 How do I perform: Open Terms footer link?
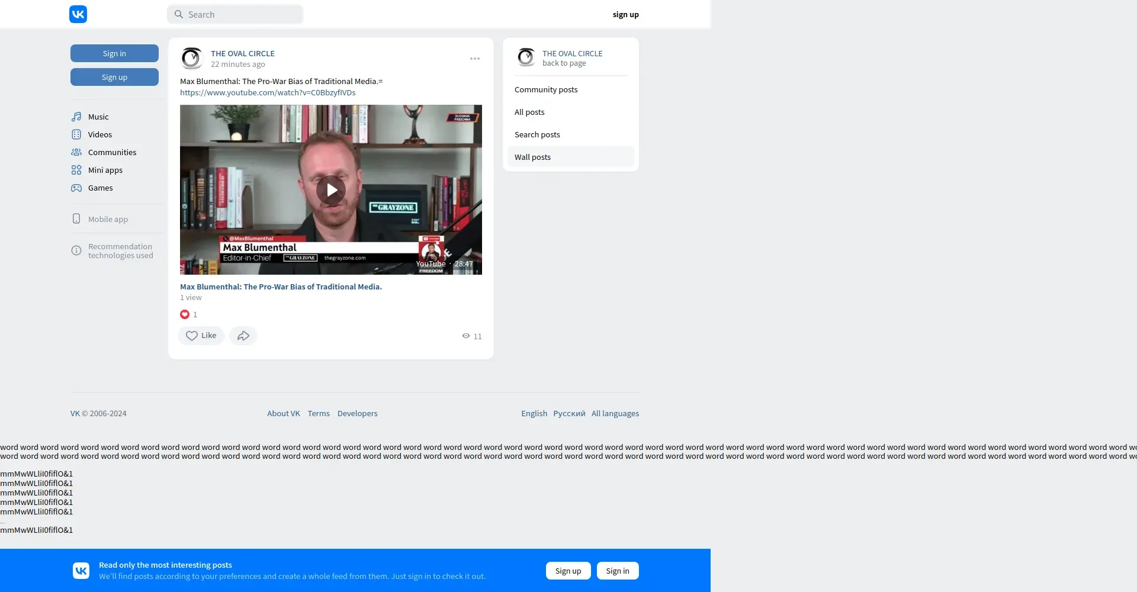[x=319, y=413]
